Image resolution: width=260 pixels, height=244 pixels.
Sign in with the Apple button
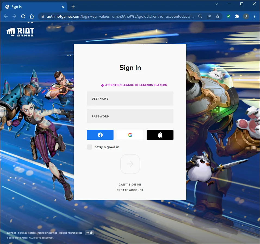(x=160, y=135)
